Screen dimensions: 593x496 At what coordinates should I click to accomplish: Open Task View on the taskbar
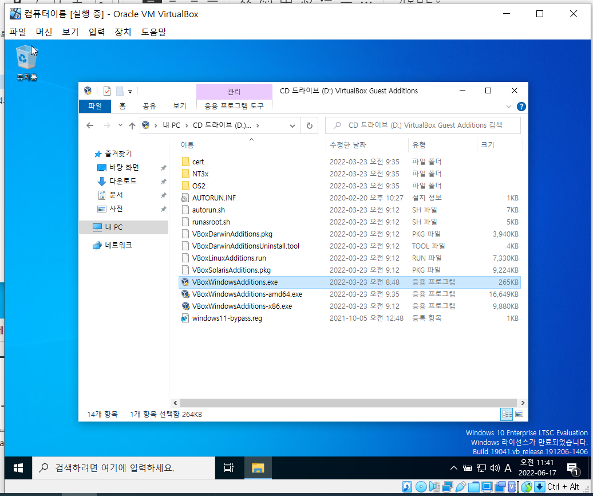click(229, 468)
